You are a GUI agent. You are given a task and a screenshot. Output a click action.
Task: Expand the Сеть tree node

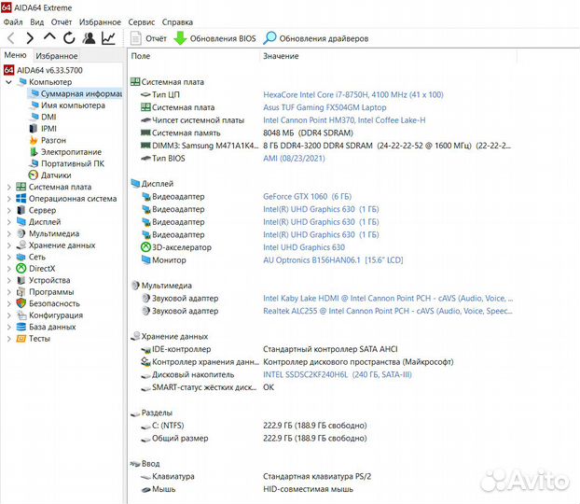[x=9, y=257]
